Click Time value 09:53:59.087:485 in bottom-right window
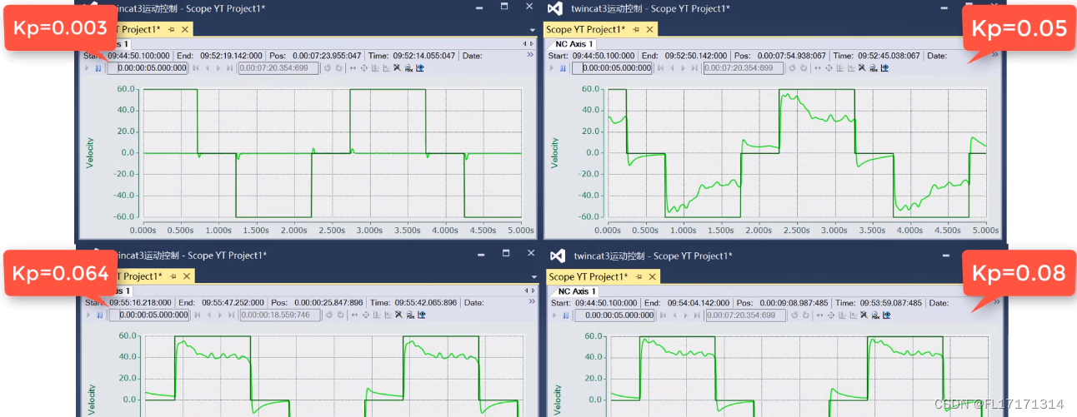The image size is (1077, 417). (890, 302)
